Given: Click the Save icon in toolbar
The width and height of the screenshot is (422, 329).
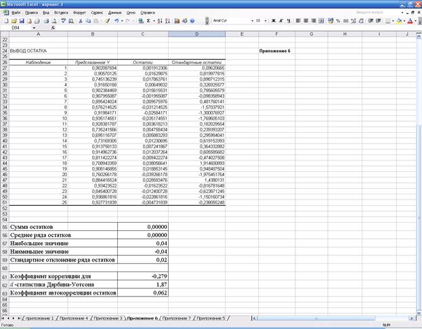Looking at the screenshot, I should point(21,21).
